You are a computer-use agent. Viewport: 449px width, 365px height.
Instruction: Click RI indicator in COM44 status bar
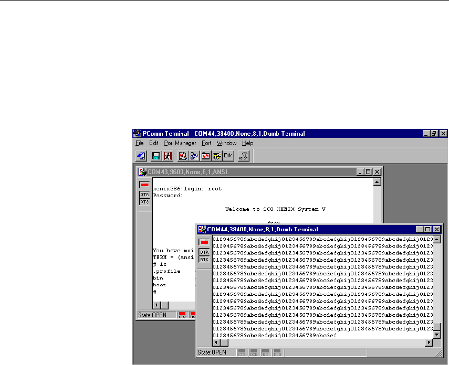coord(265,353)
